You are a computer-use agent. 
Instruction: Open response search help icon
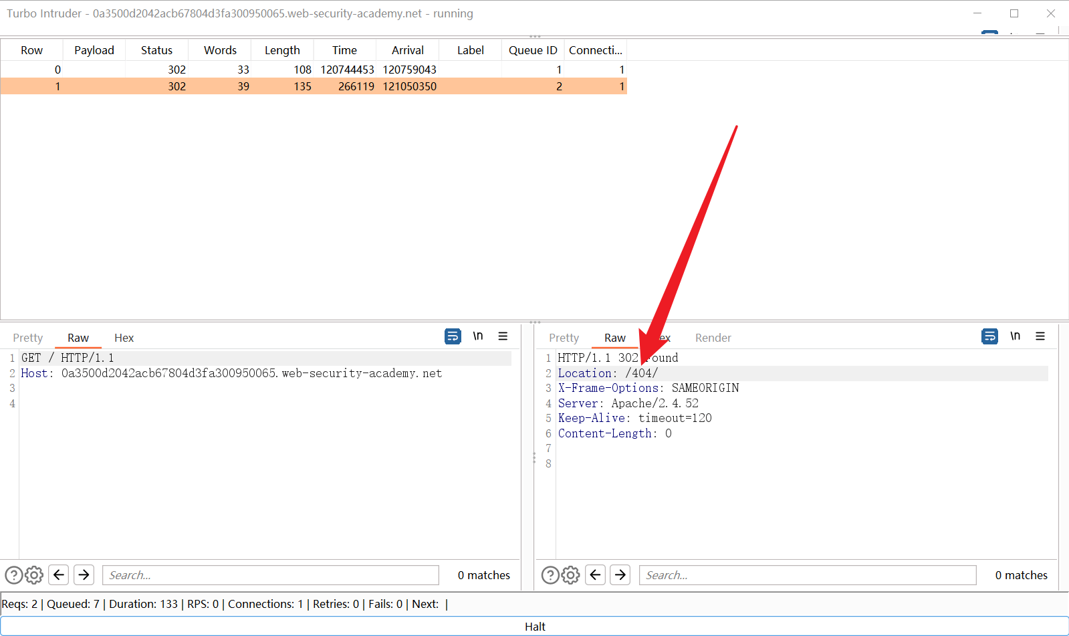(x=550, y=575)
